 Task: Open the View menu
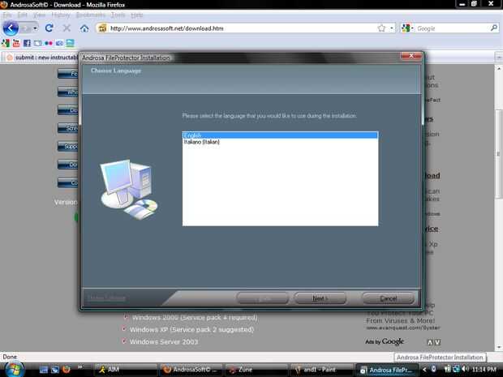coord(39,15)
